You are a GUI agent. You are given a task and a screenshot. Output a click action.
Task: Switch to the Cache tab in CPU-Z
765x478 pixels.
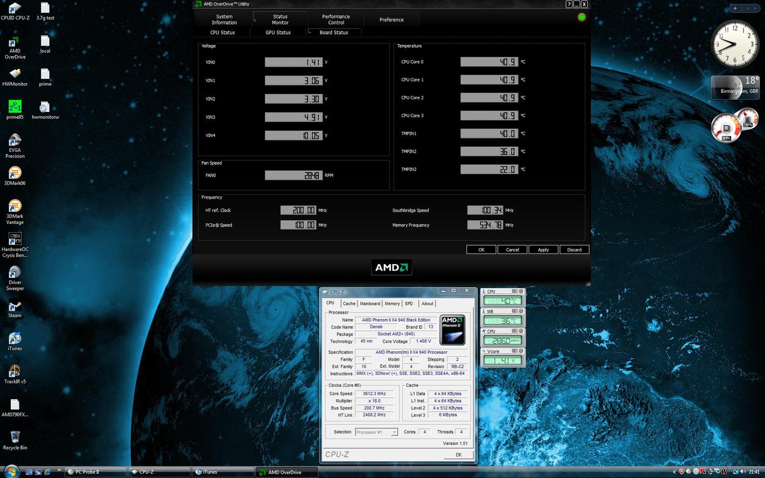pos(349,303)
